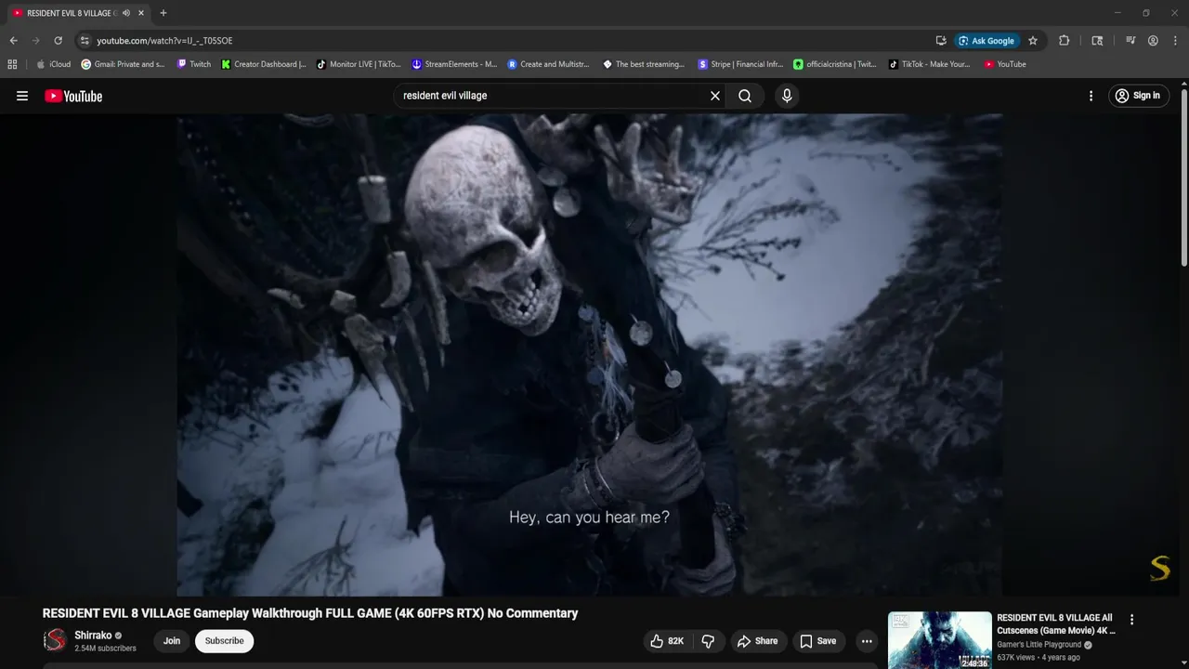This screenshot has width=1189, height=669.
Task: Go back in browser history
Action: point(13,41)
